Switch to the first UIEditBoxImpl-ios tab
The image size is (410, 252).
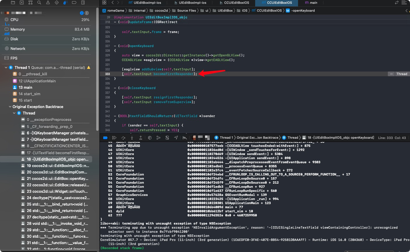click(145, 3)
